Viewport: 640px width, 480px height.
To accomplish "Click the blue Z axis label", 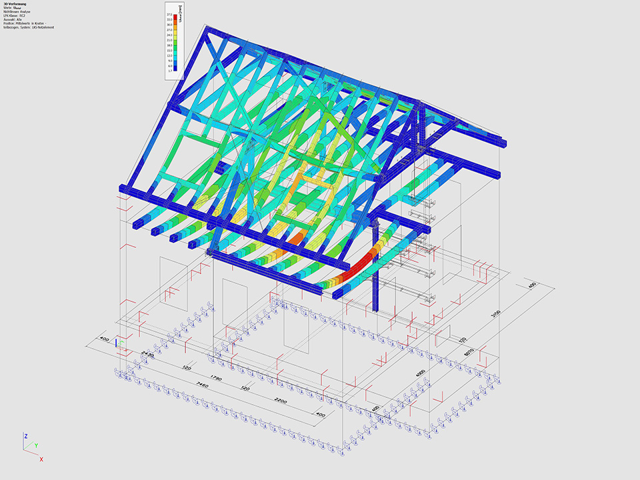I will [x=25, y=435].
